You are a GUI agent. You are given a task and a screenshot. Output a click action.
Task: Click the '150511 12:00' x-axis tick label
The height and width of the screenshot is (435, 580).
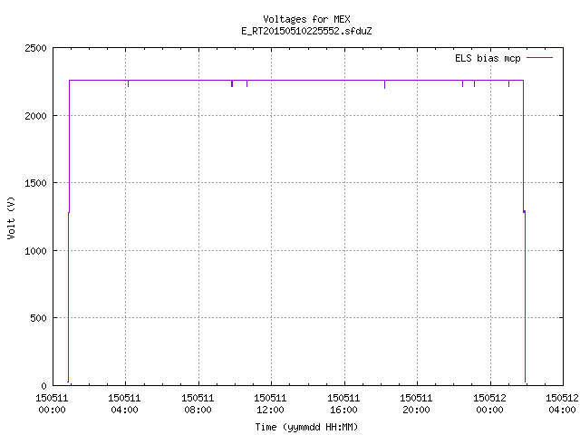coord(270,404)
